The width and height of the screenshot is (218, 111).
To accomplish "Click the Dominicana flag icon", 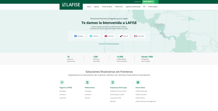I will point(135,36).
